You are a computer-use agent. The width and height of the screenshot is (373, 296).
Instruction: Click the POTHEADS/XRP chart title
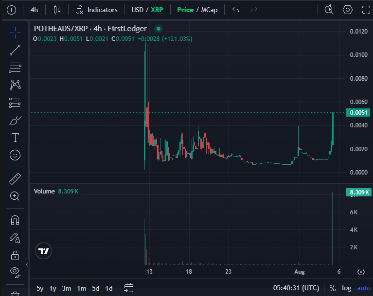[90, 29]
